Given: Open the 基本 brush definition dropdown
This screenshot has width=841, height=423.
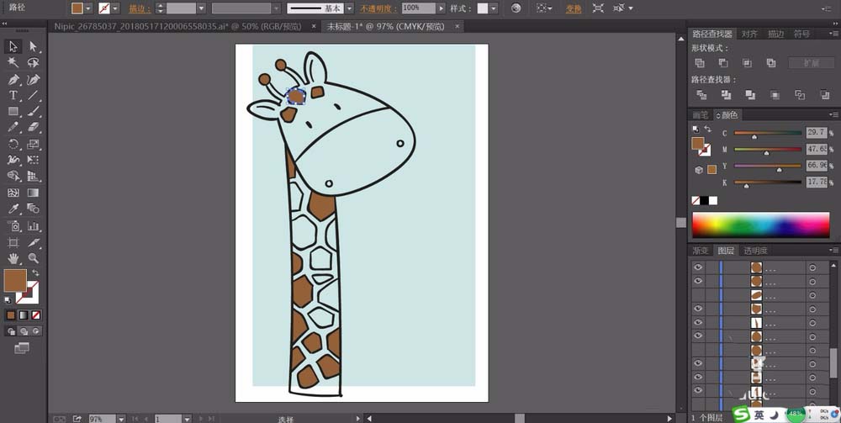Looking at the screenshot, I should [349, 8].
